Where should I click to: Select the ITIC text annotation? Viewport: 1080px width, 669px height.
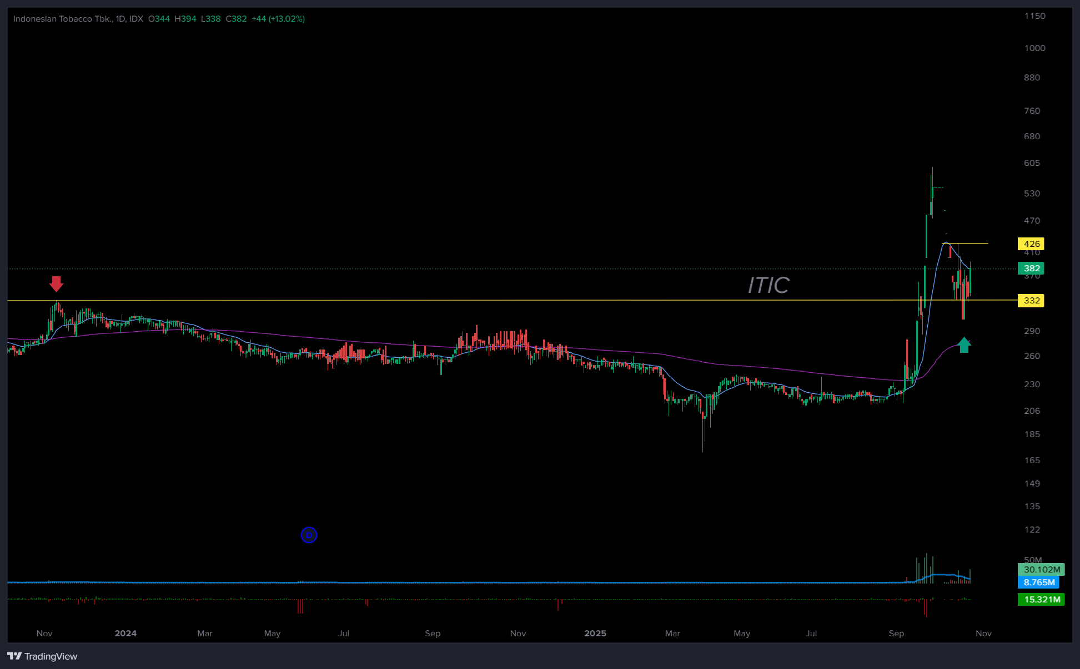coord(768,286)
